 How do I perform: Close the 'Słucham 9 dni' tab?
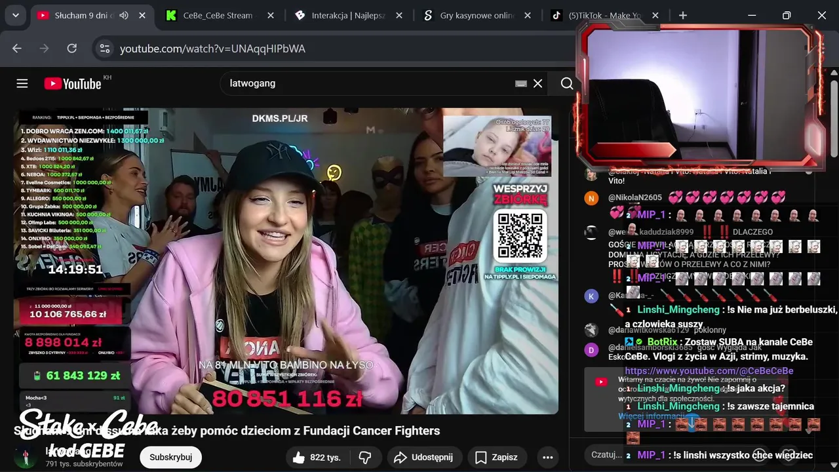pos(142,15)
